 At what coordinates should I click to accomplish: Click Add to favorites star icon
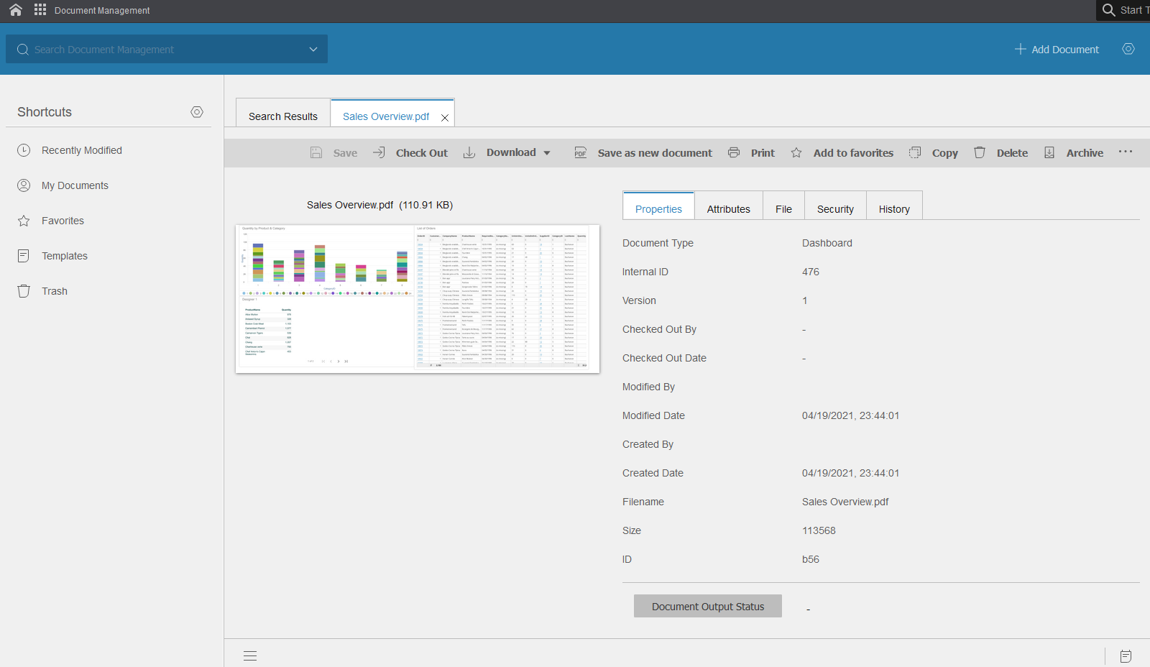796,152
